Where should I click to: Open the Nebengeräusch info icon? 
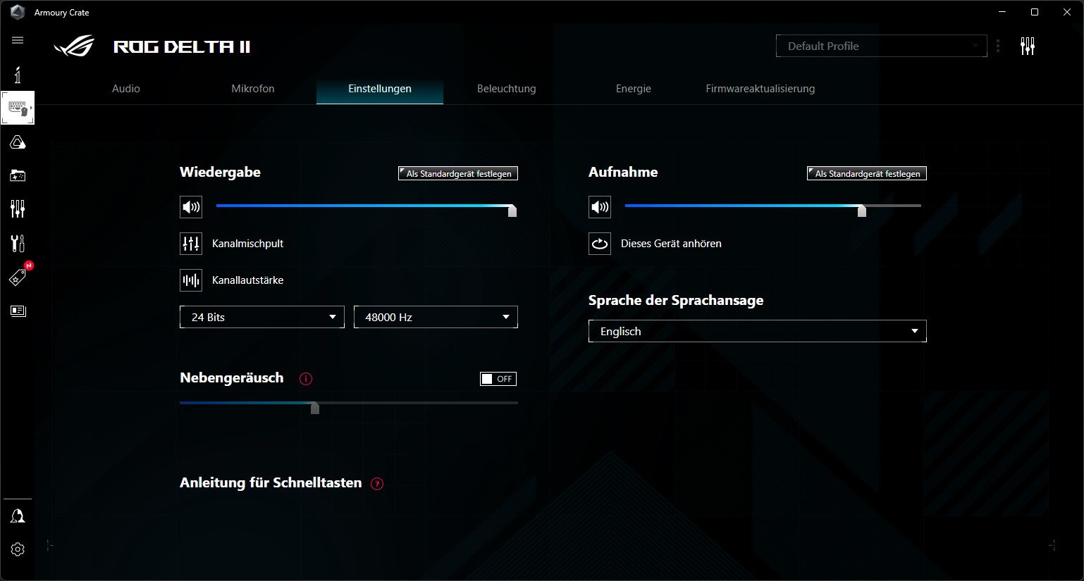[x=306, y=379]
